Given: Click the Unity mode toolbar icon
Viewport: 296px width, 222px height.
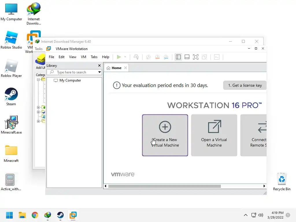Looking at the screenshot, I should (204, 57).
